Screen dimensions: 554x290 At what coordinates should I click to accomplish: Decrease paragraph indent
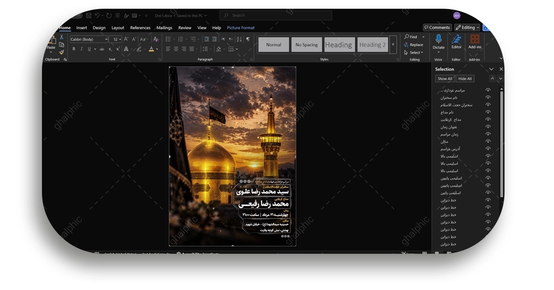pos(207,39)
